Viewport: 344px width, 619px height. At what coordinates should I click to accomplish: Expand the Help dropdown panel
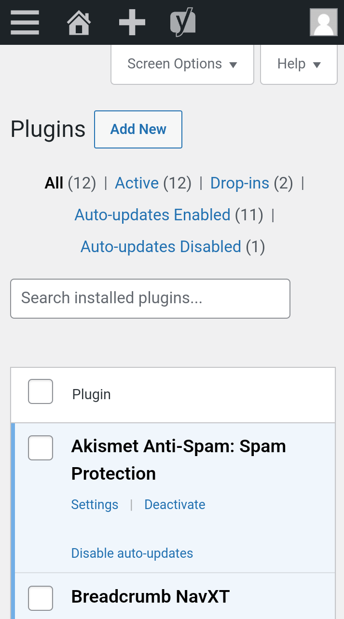point(299,64)
